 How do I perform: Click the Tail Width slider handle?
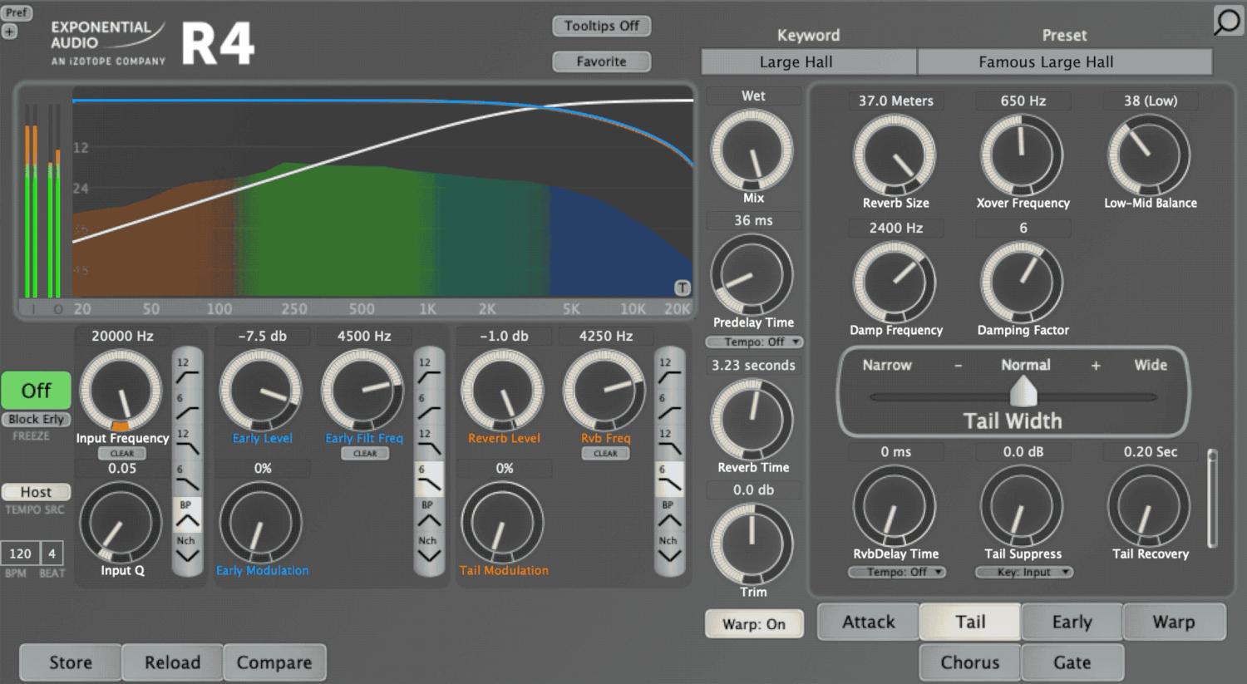(x=1023, y=391)
